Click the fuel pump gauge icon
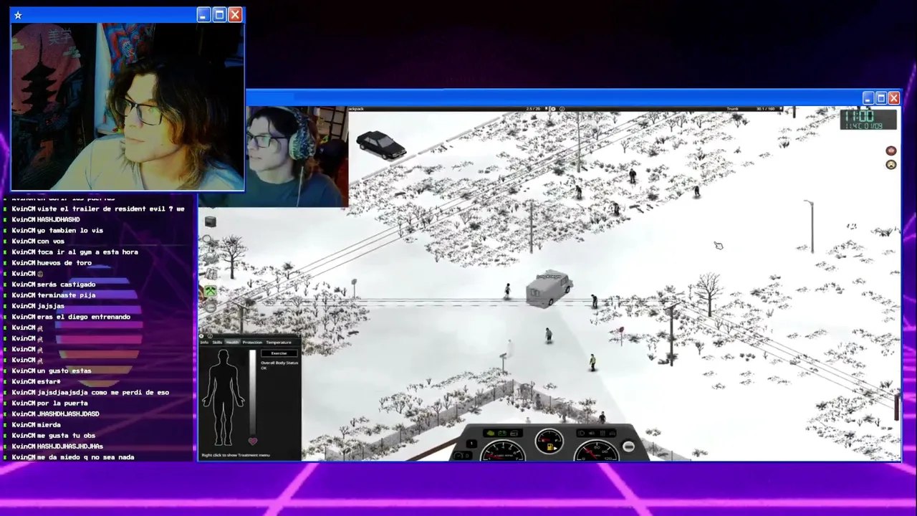Screen dimensions: 917x516 click(549, 447)
